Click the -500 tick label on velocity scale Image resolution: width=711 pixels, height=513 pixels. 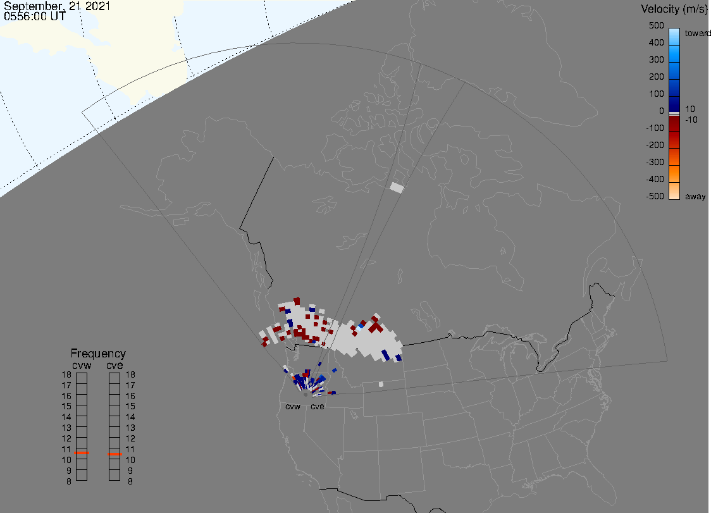(655, 197)
